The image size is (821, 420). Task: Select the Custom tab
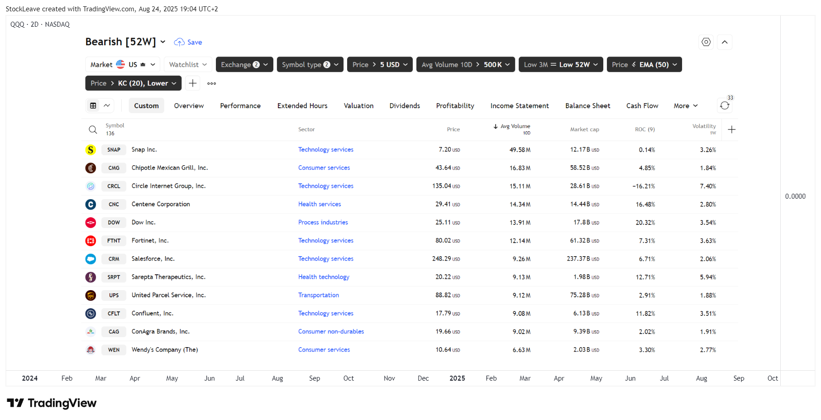[146, 106]
